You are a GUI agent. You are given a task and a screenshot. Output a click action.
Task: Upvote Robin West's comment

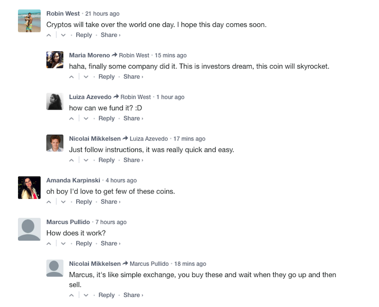tap(49, 35)
